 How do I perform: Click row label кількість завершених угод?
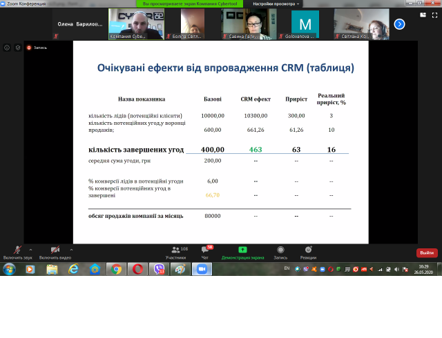point(136,150)
